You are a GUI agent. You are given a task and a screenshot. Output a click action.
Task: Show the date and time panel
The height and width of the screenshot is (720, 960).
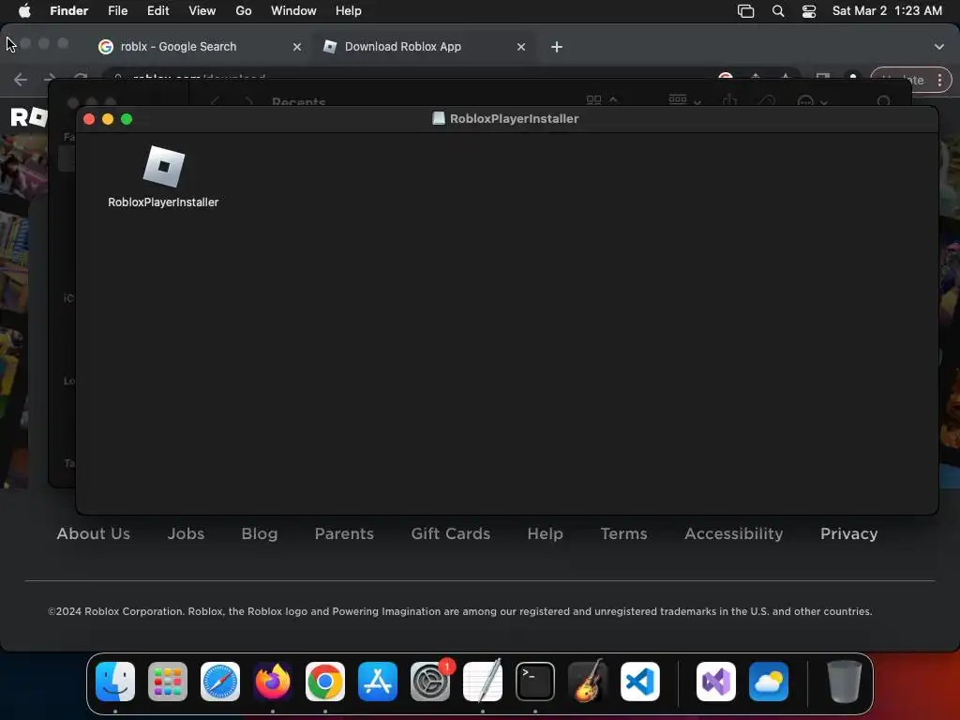(887, 11)
